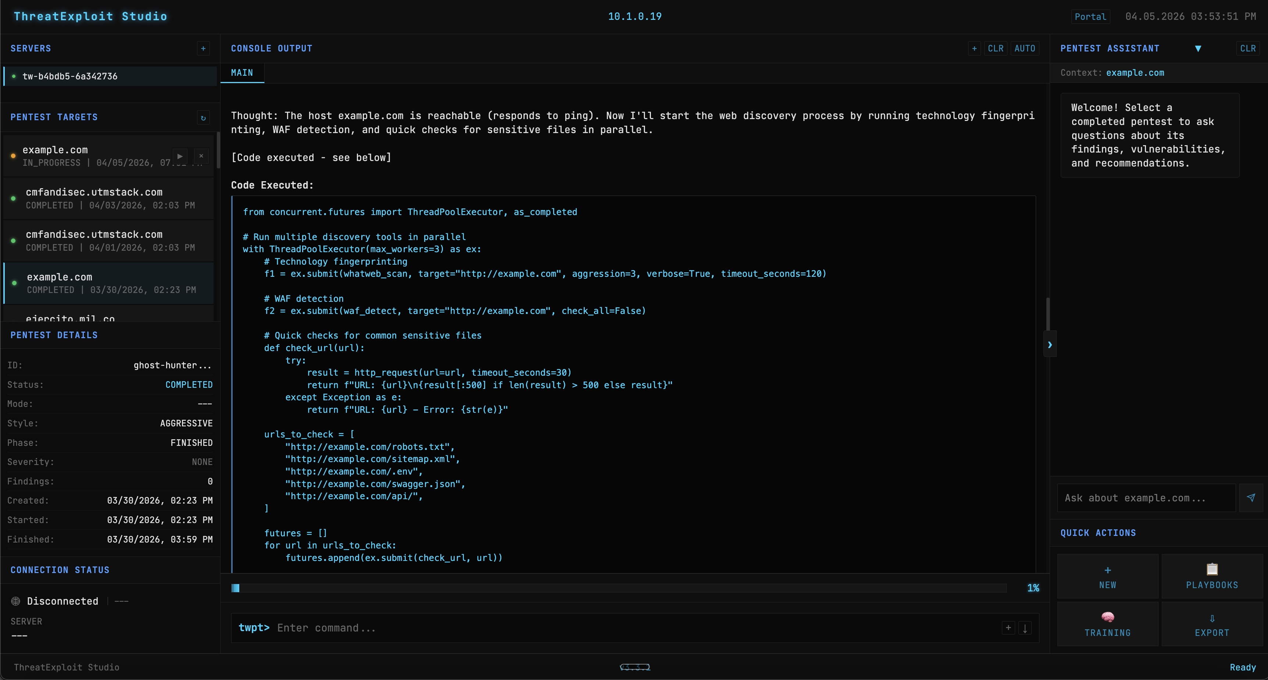Screen dimensions: 1268x680
Task: Click the example.com context link
Action: point(1135,73)
